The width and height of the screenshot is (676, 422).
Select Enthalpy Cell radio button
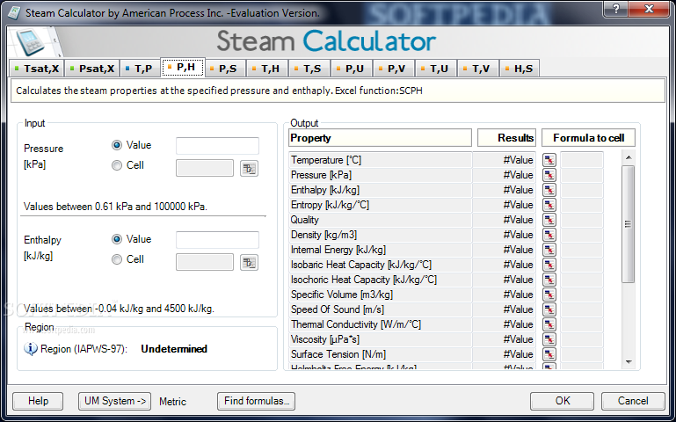tap(117, 259)
